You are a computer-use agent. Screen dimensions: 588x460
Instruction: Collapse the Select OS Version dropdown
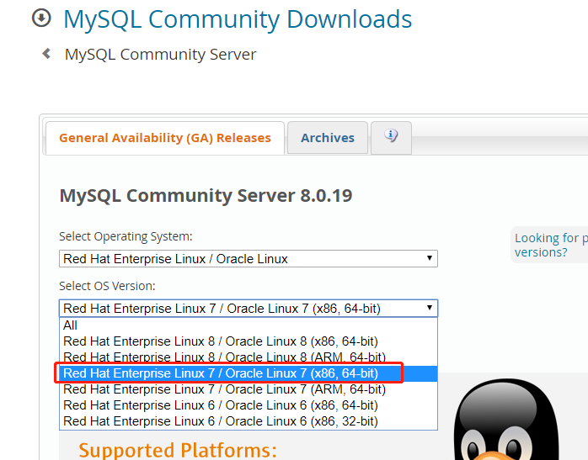[249, 309]
